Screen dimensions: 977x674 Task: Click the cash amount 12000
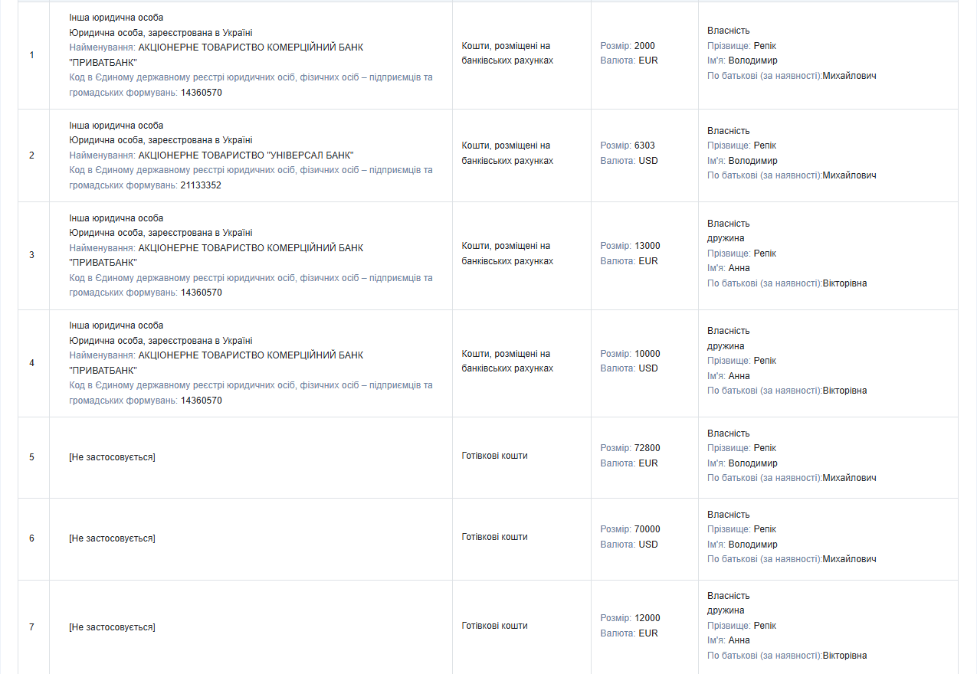647,618
